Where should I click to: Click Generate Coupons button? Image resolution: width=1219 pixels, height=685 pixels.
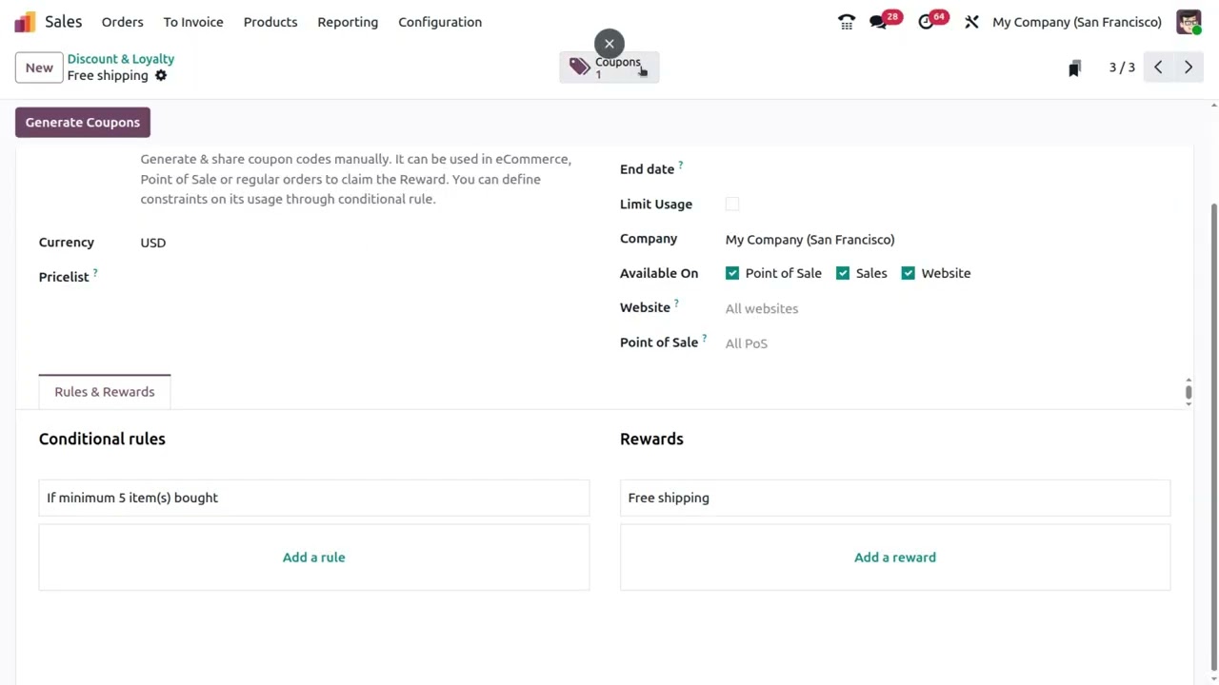(x=83, y=122)
